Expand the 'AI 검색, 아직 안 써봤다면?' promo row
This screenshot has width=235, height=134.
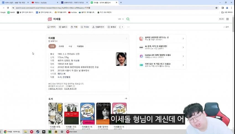[x=161, y=47]
